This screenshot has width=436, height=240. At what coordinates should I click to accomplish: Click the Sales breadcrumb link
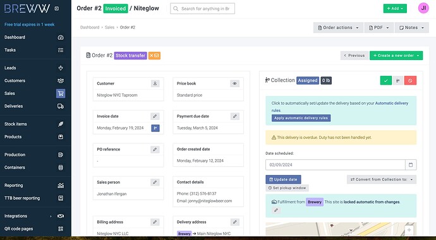pyautogui.click(x=109, y=28)
